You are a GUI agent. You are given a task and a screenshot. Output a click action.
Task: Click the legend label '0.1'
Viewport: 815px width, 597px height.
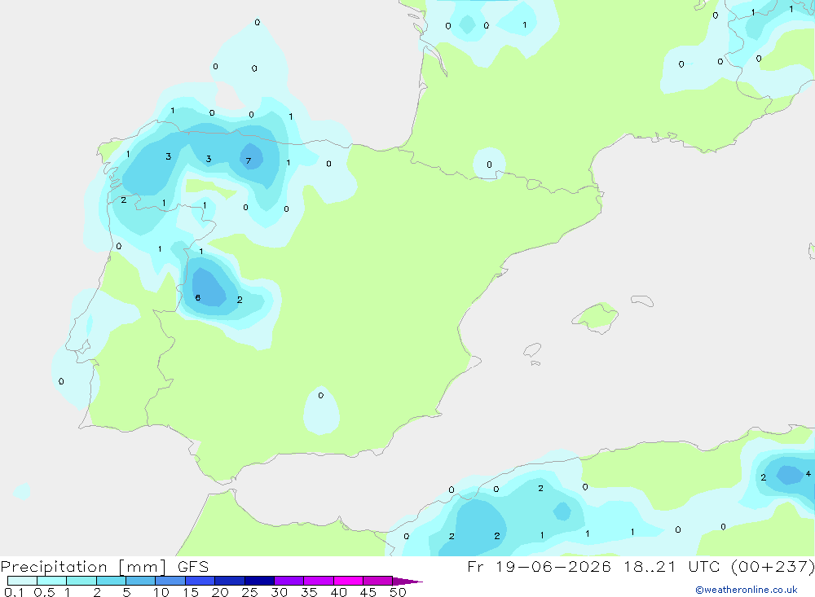click(x=14, y=592)
